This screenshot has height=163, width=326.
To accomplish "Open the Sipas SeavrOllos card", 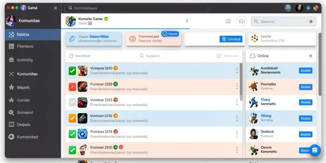I will tap(93, 39).
